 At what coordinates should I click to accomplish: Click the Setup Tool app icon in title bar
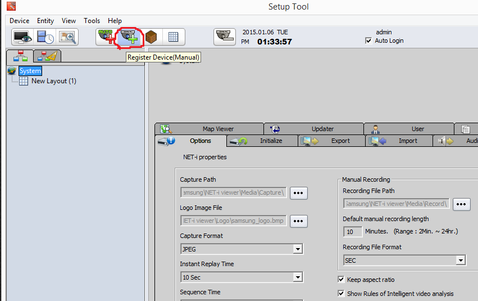pyautogui.click(x=11, y=6)
